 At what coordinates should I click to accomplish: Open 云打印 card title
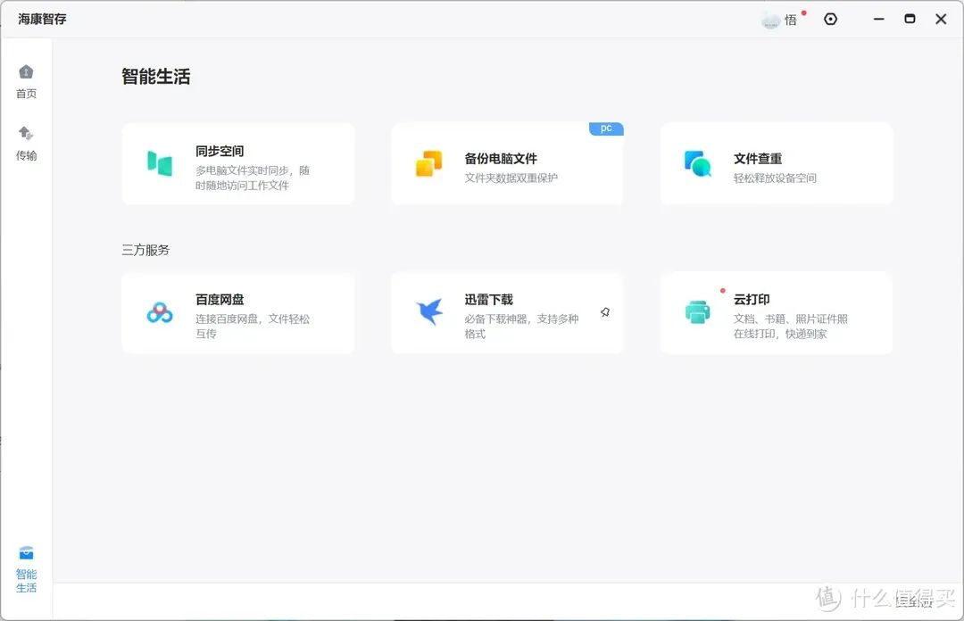click(752, 300)
